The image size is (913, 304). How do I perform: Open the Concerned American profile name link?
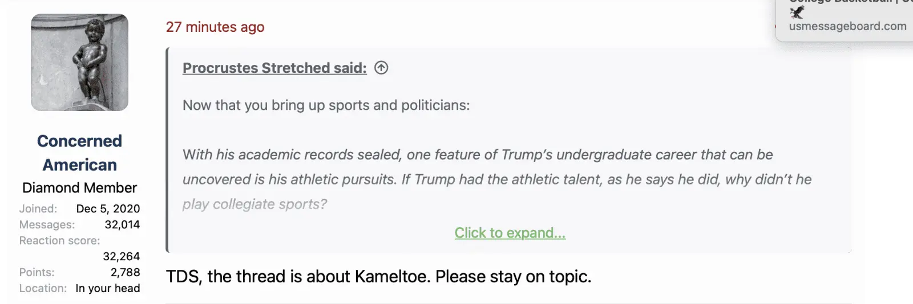pyautogui.click(x=79, y=153)
